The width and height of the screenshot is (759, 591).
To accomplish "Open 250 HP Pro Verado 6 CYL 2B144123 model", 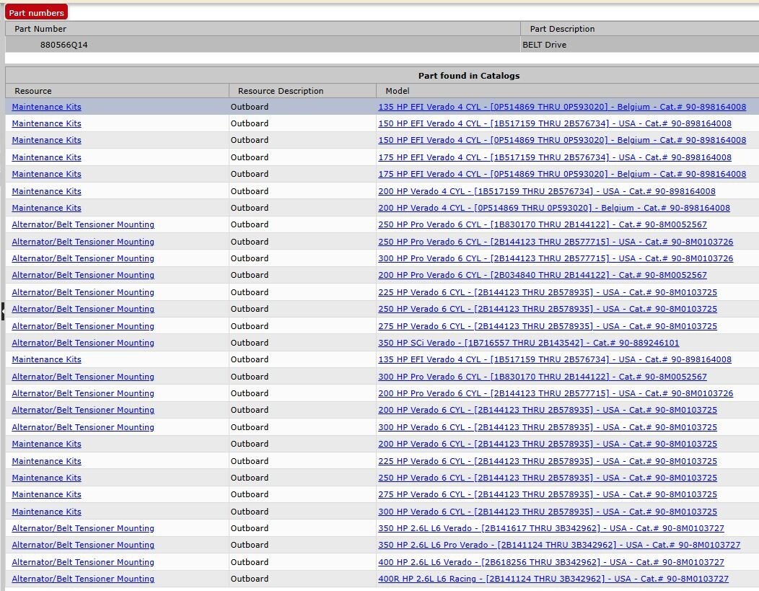I will coord(556,241).
